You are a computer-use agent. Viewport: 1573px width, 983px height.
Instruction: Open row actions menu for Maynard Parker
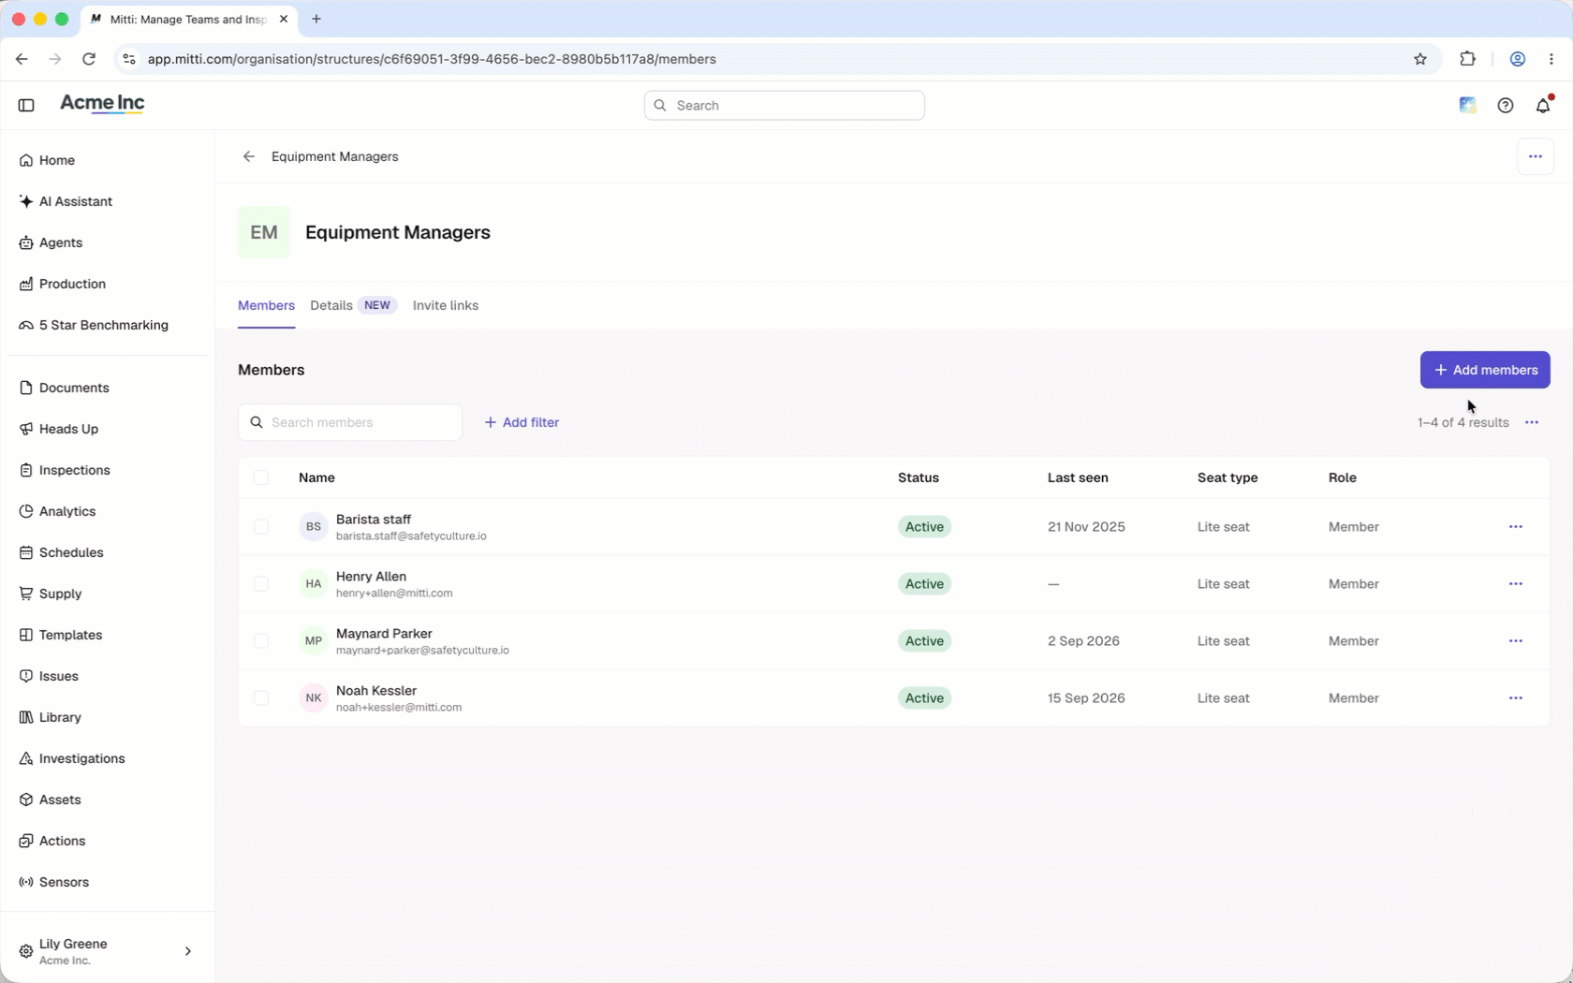[x=1516, y=641]
